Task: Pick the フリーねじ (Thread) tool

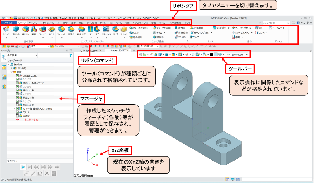Action: coord(106,31)
